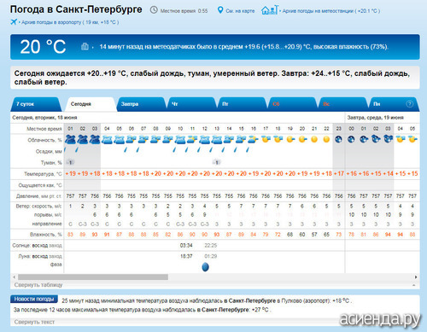Click the large 20 °C temperature
The image size is (427, 332).
pyautogui.click(x=43, y=47)
